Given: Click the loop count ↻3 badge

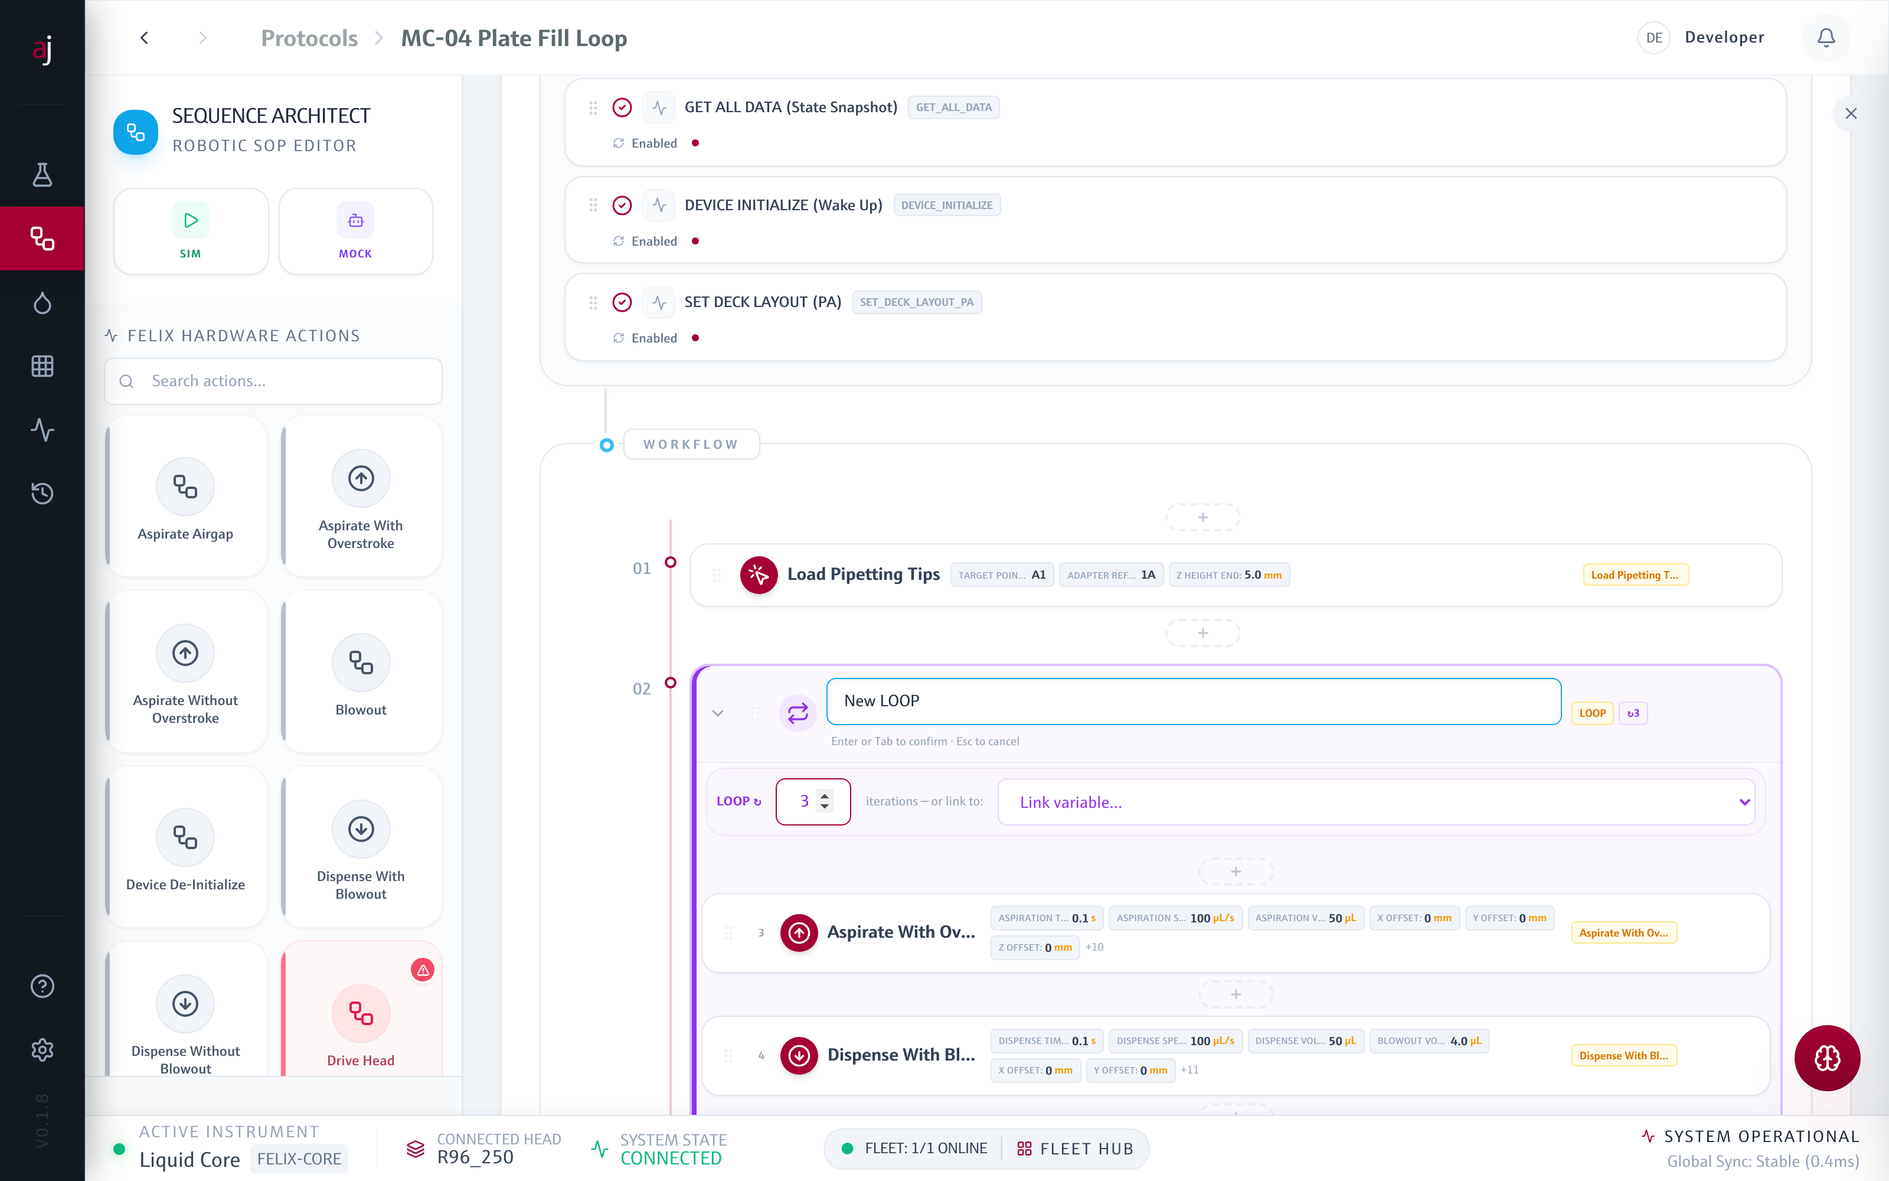Looking at the screenshot, I should pyautogui.click(x=1632, y=713).
